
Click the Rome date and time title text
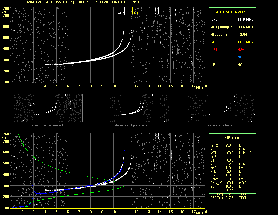[83, 2]
